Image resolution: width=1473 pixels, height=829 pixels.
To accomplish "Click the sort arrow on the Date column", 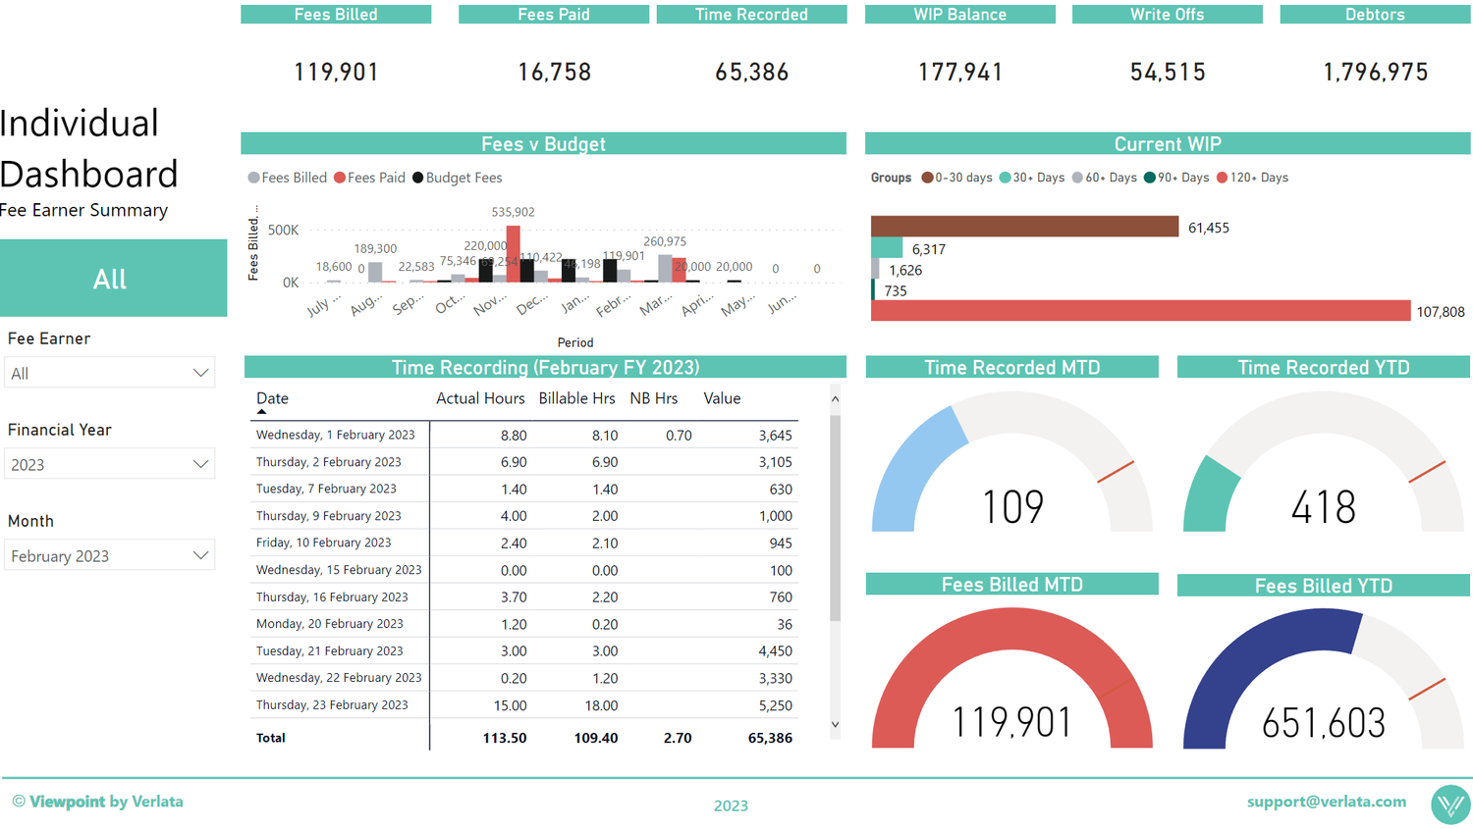I will point(259,412).
